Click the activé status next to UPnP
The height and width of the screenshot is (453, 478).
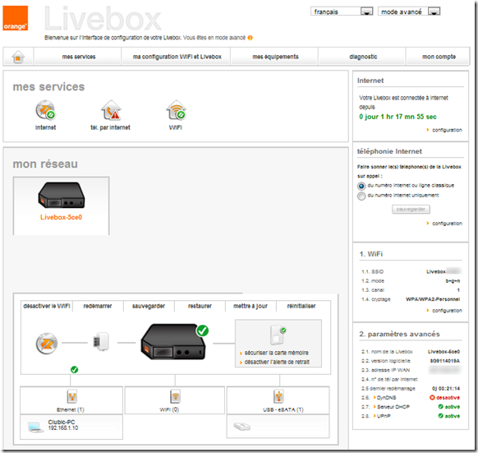448,416
